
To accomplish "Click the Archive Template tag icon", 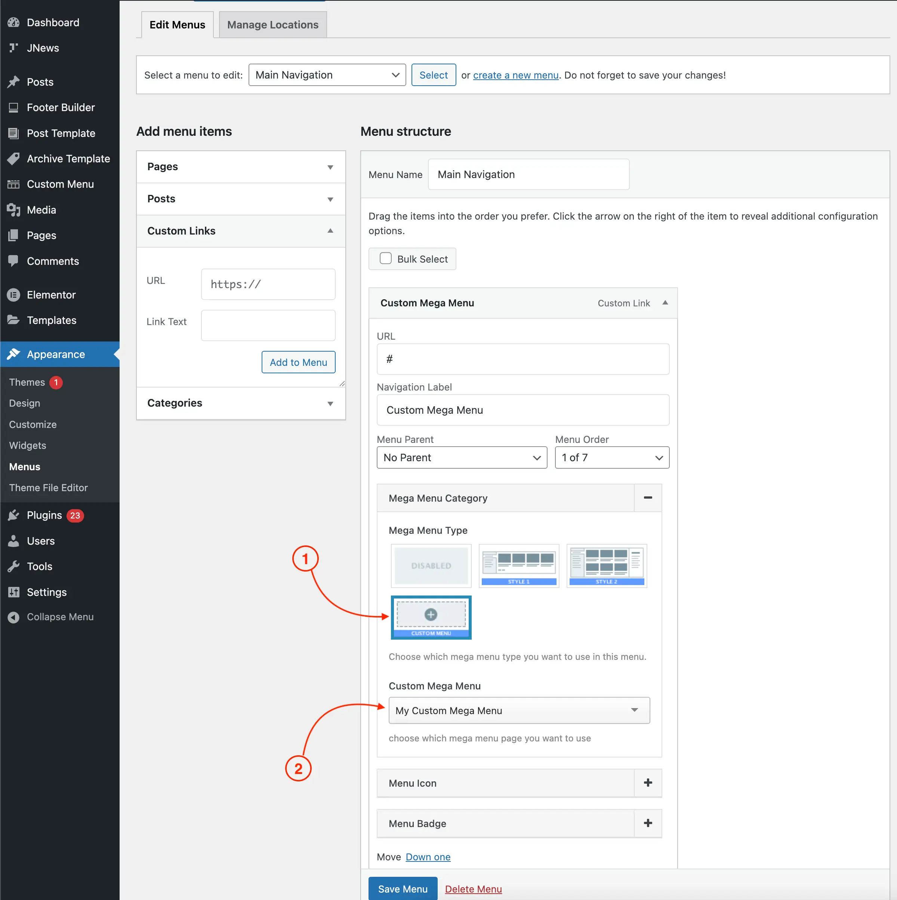I will (x=13, y=159).
